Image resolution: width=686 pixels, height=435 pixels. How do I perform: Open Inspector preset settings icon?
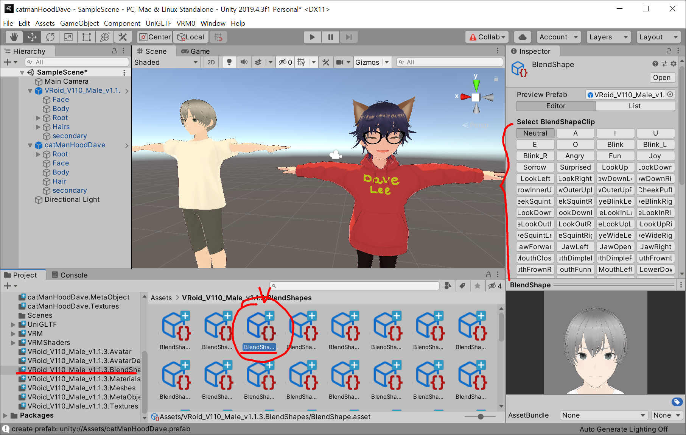click(664, 64)
